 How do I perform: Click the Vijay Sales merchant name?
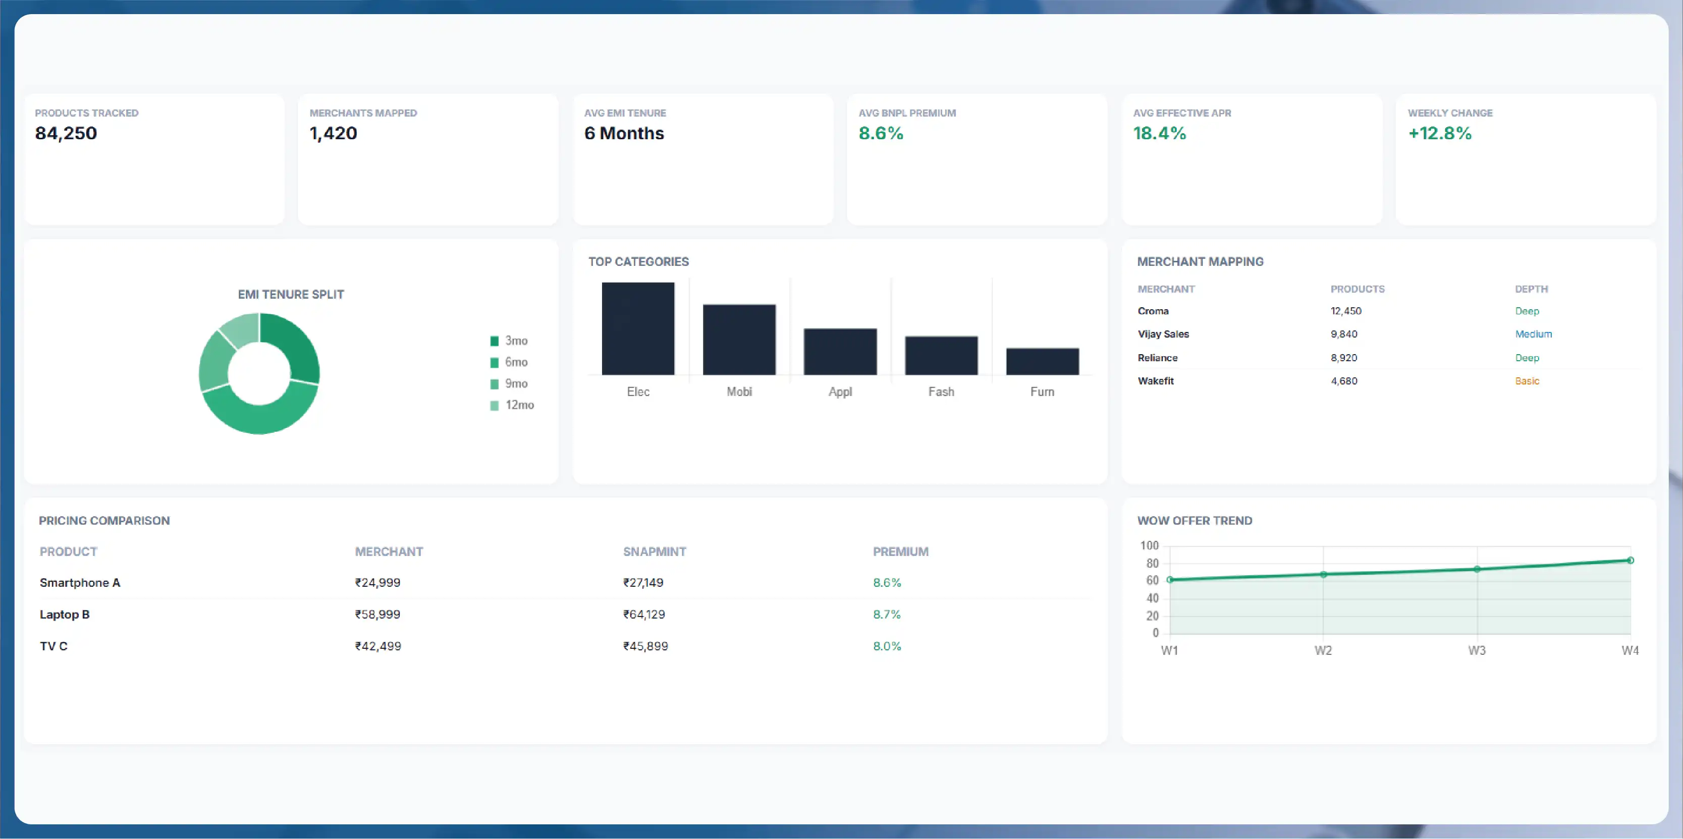pos(1163,334)
